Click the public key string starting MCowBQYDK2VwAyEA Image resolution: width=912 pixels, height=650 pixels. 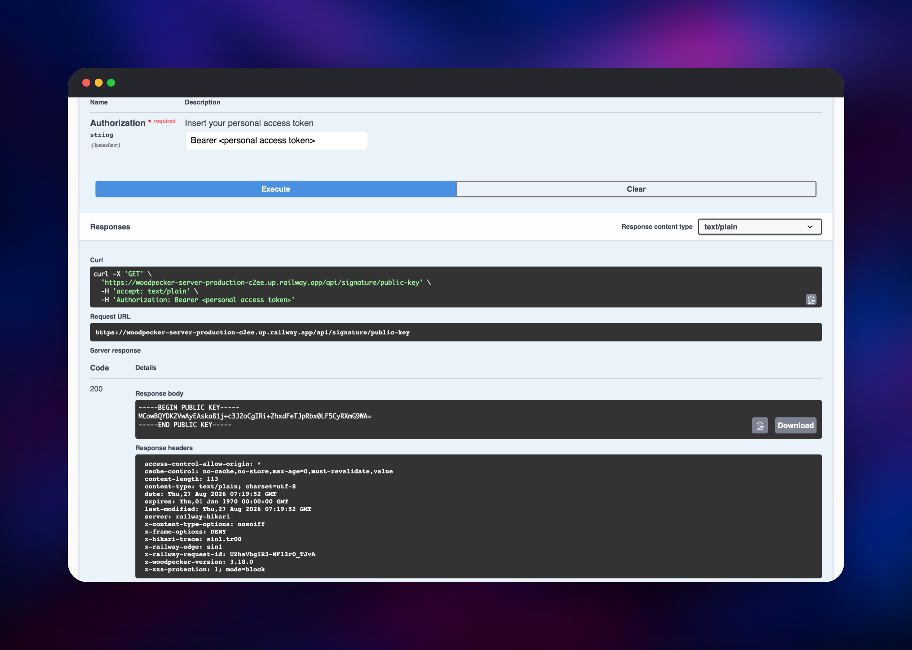(255, 416)
